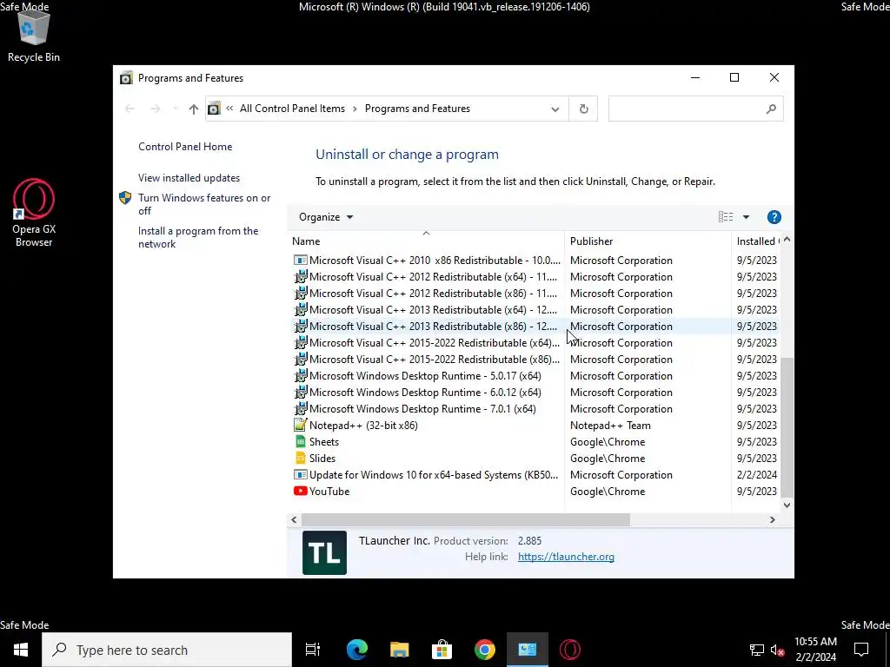This screenshot has width=890, height=667.
Task: Click Install a program from the network
Action: 198,237
